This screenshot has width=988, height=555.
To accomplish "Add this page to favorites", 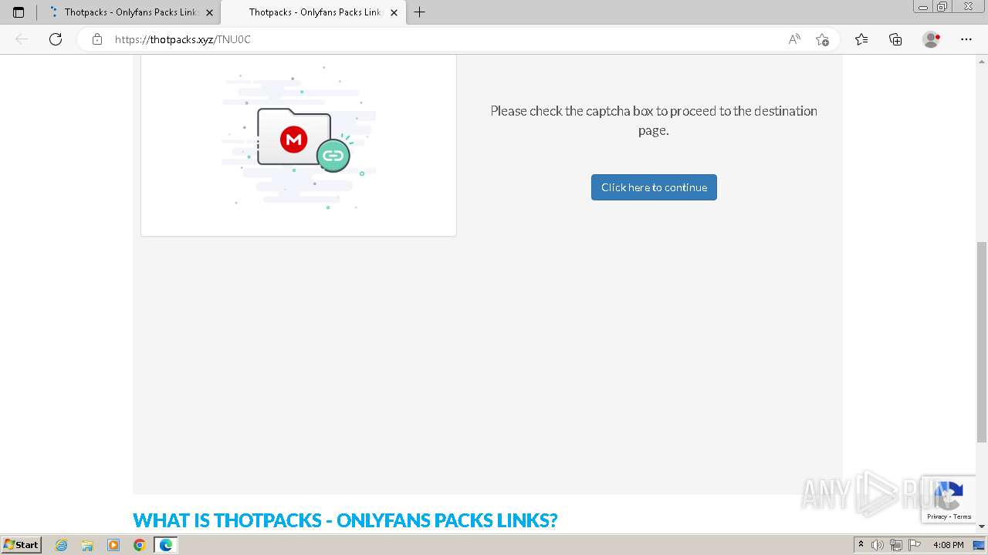I will click(822, 39).
